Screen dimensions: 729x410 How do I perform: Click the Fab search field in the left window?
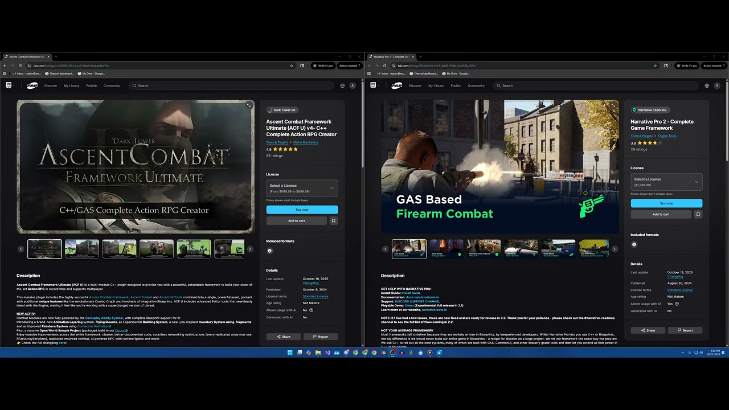point(232,85)
